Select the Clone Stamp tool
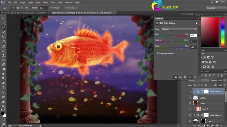This screenshot has height=127, width=227. coord(3,55)
